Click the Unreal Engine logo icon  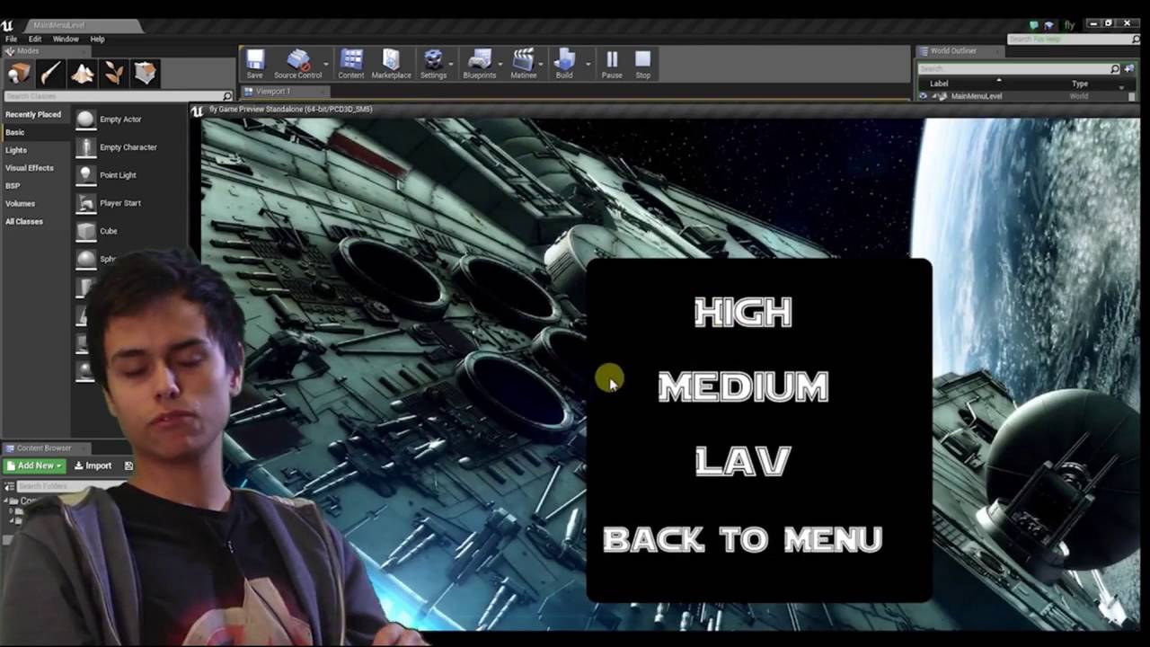[8, 24]
